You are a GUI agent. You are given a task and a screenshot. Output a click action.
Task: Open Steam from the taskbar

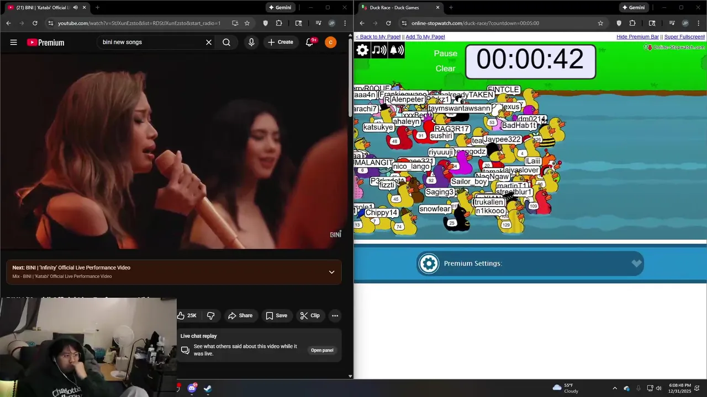(x=208, y=388)
